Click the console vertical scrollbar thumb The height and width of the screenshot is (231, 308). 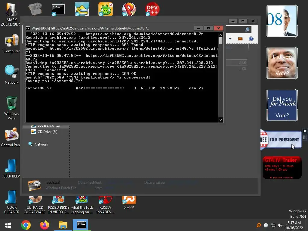point(220,41)
